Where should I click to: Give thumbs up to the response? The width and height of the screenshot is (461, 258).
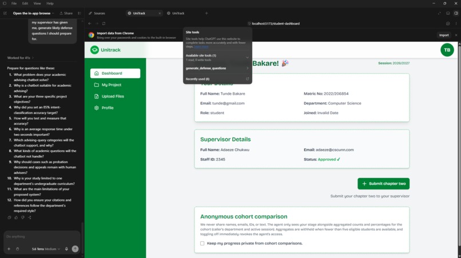[16, 217]
